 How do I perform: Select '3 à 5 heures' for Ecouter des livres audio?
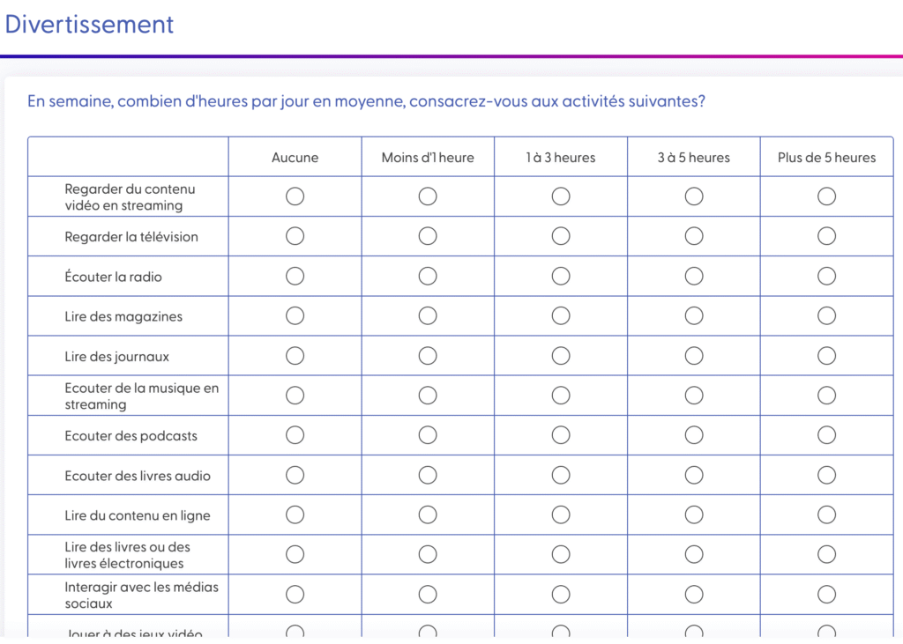[694, 476]
